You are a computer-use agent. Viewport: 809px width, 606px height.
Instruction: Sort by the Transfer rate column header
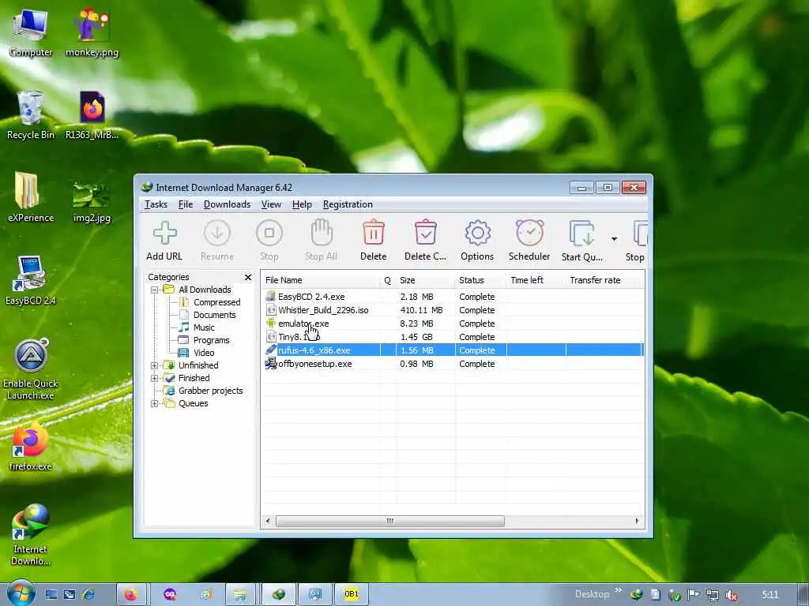604,280
